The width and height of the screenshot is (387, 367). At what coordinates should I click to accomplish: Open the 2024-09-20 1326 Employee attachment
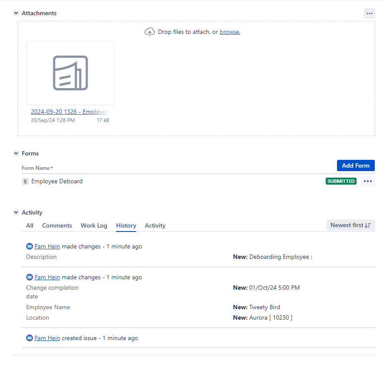coord(69,112)
